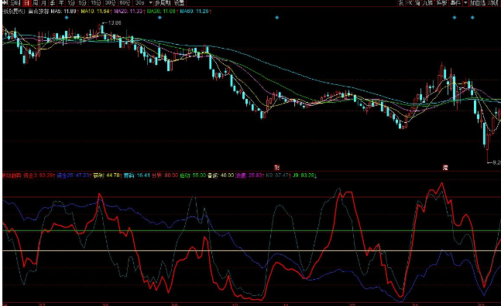The image size is (501, 306).
Task: Click the 加自选 add-to-watchlist button
Action: [x=478, y=3]
